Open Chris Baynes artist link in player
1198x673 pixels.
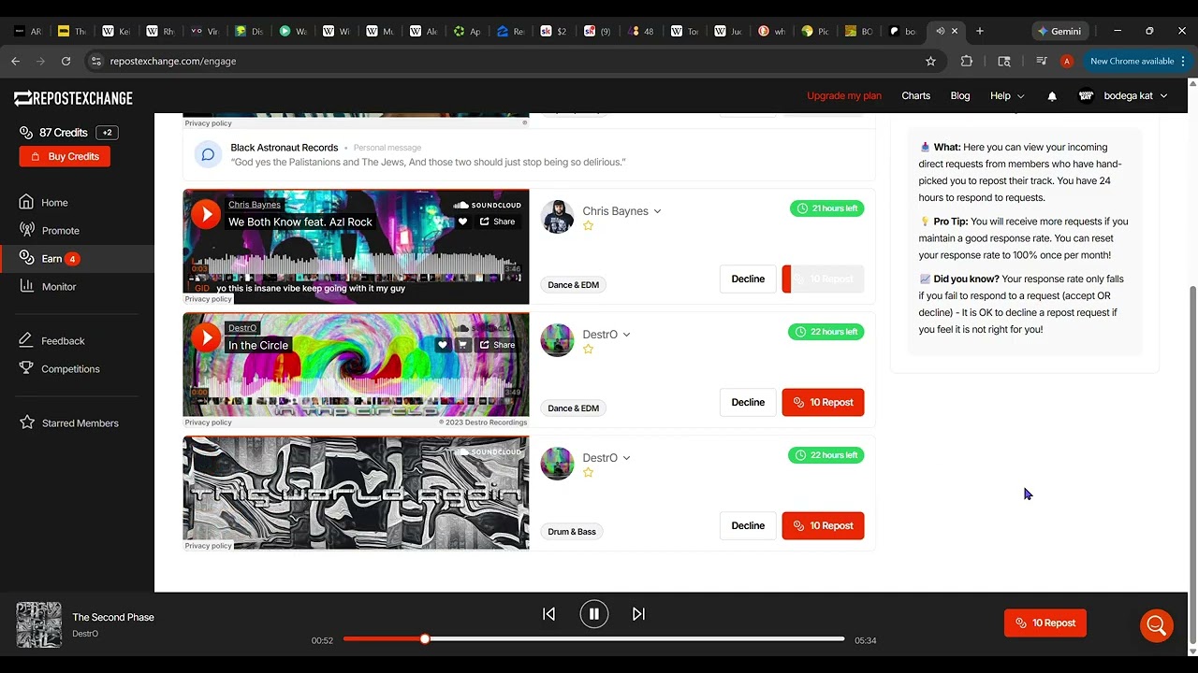tap(255, 205)
